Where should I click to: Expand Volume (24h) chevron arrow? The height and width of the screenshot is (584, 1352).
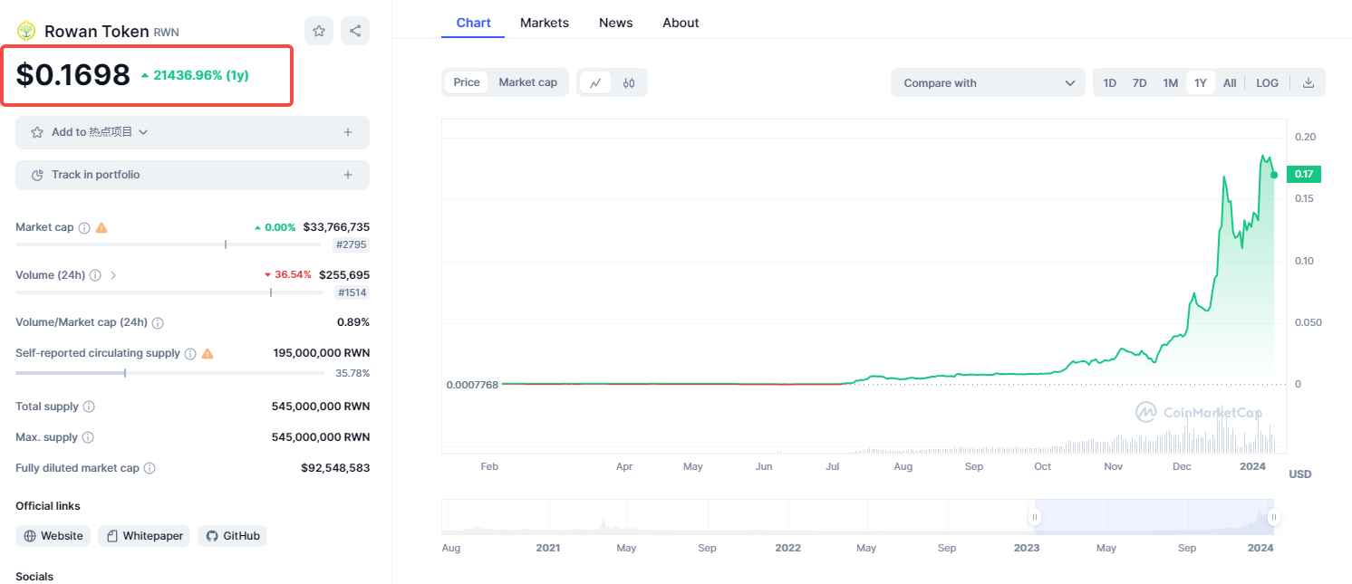(113, 275)
